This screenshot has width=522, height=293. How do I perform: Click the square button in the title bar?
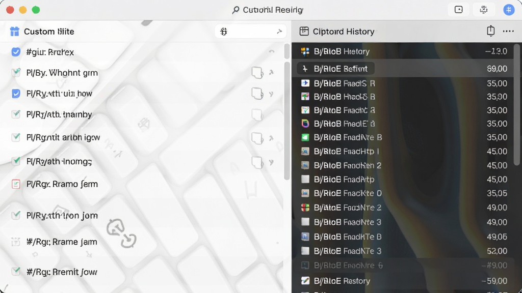tap(458, 10)
